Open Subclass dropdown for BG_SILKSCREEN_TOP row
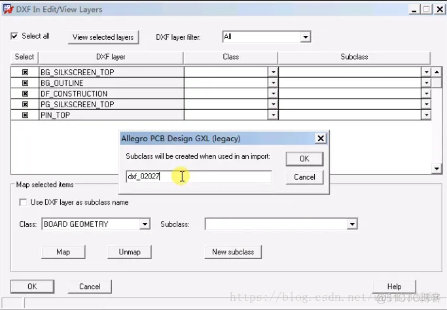This screenshot has height=310, width=447. 426,72
